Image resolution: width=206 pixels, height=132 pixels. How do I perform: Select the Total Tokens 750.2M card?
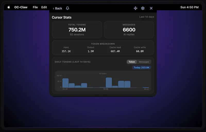(x=77, y=30)
